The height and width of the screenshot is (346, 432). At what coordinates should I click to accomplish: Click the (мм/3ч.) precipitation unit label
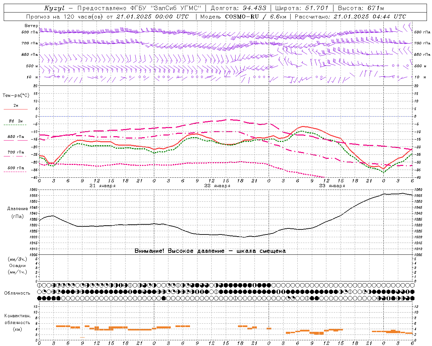coord(18,259)
